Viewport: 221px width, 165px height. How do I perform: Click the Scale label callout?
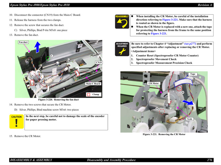pyautogui.click(x=190, y=119)
